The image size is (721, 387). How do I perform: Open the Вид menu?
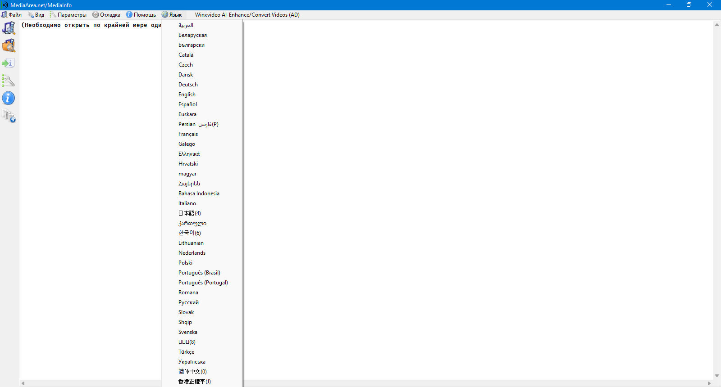pos(36,15)
